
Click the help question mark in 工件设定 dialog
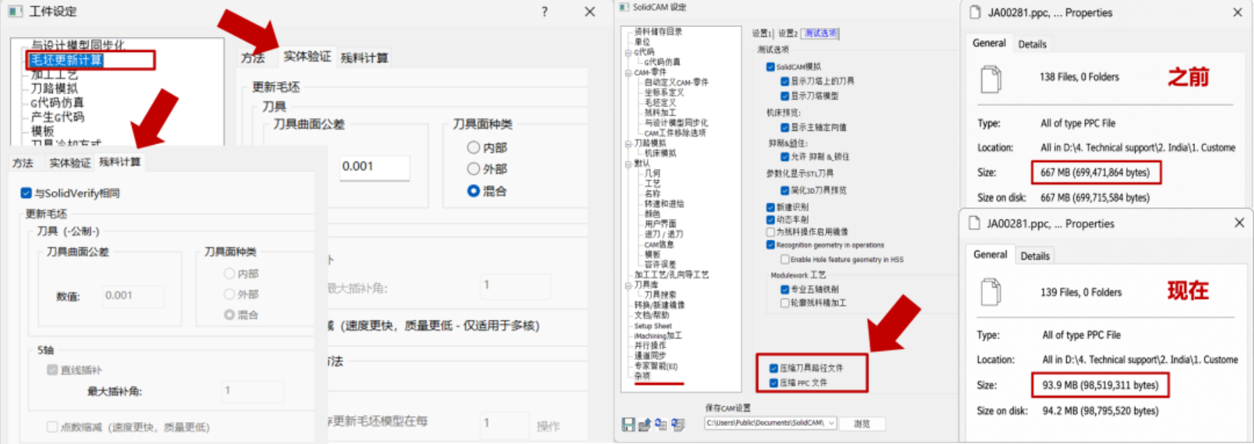pyautogui.click(x=544, y=12)
